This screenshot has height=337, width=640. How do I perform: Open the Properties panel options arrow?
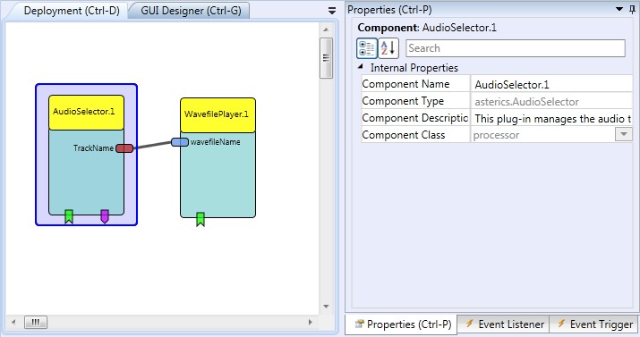pos(619,9)
